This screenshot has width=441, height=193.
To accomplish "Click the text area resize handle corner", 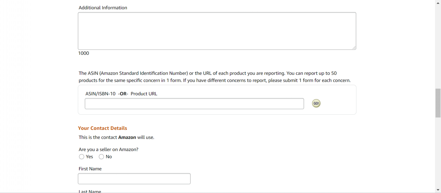I will click(354, 48).
